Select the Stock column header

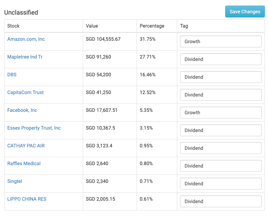click(x=13, y=26)
